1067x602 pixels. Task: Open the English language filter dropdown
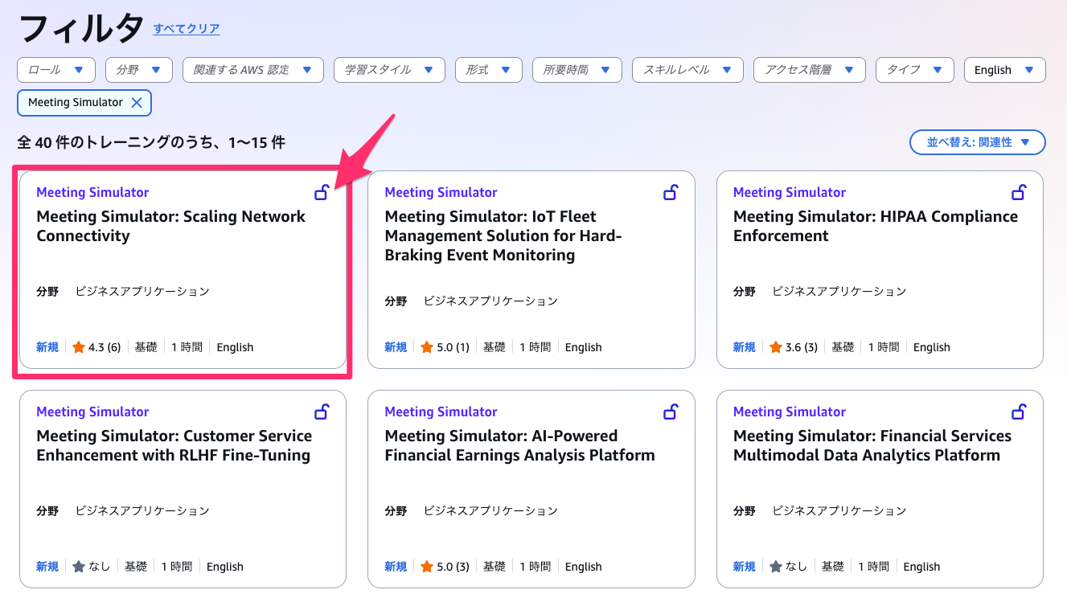pyautogui.click(x=1004, y=70)
